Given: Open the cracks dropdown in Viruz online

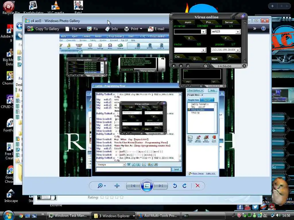Looking at the screenshot, I should tap(203, 50).
